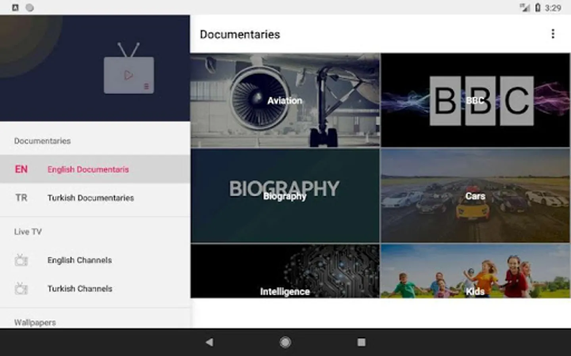Open the Kids documentary category
Viewport: 571px width, 356px height.
[475, 271]
